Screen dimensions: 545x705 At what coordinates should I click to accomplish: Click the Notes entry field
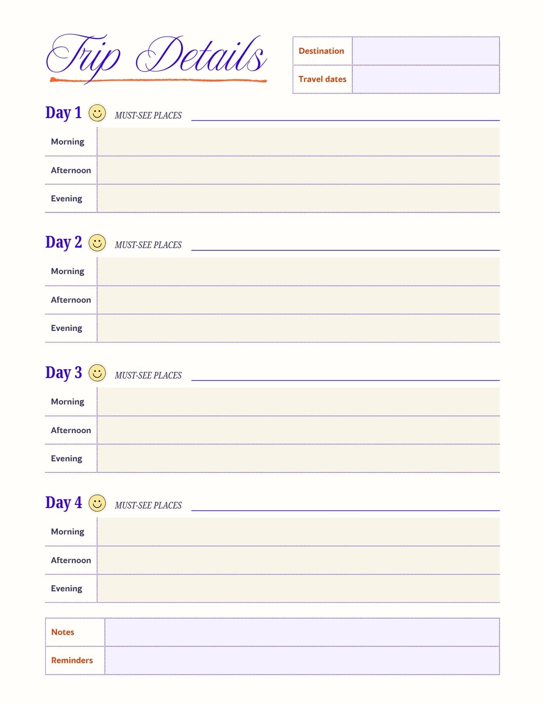coord(302,632)
